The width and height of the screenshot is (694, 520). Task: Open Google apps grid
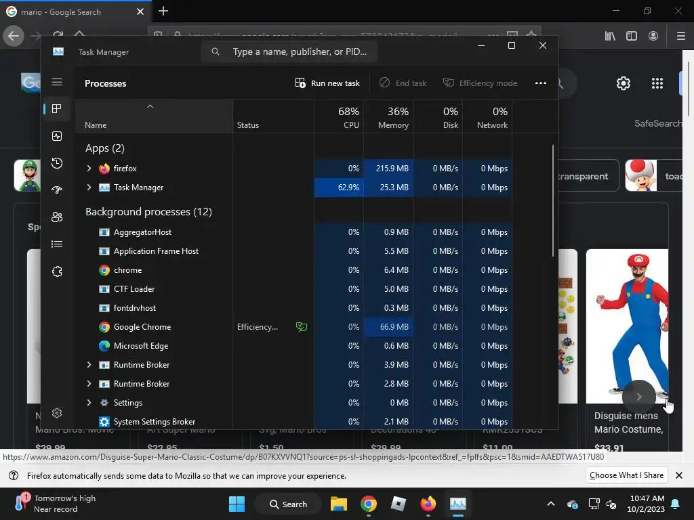click(x=657, y=83)
